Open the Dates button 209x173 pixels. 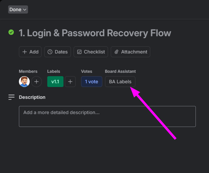coord(58,52)
